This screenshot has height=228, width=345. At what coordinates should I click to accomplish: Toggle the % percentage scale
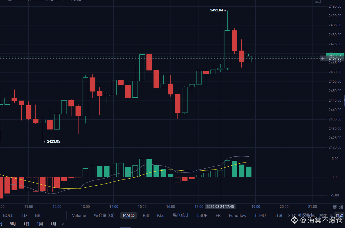coord(331,215)
